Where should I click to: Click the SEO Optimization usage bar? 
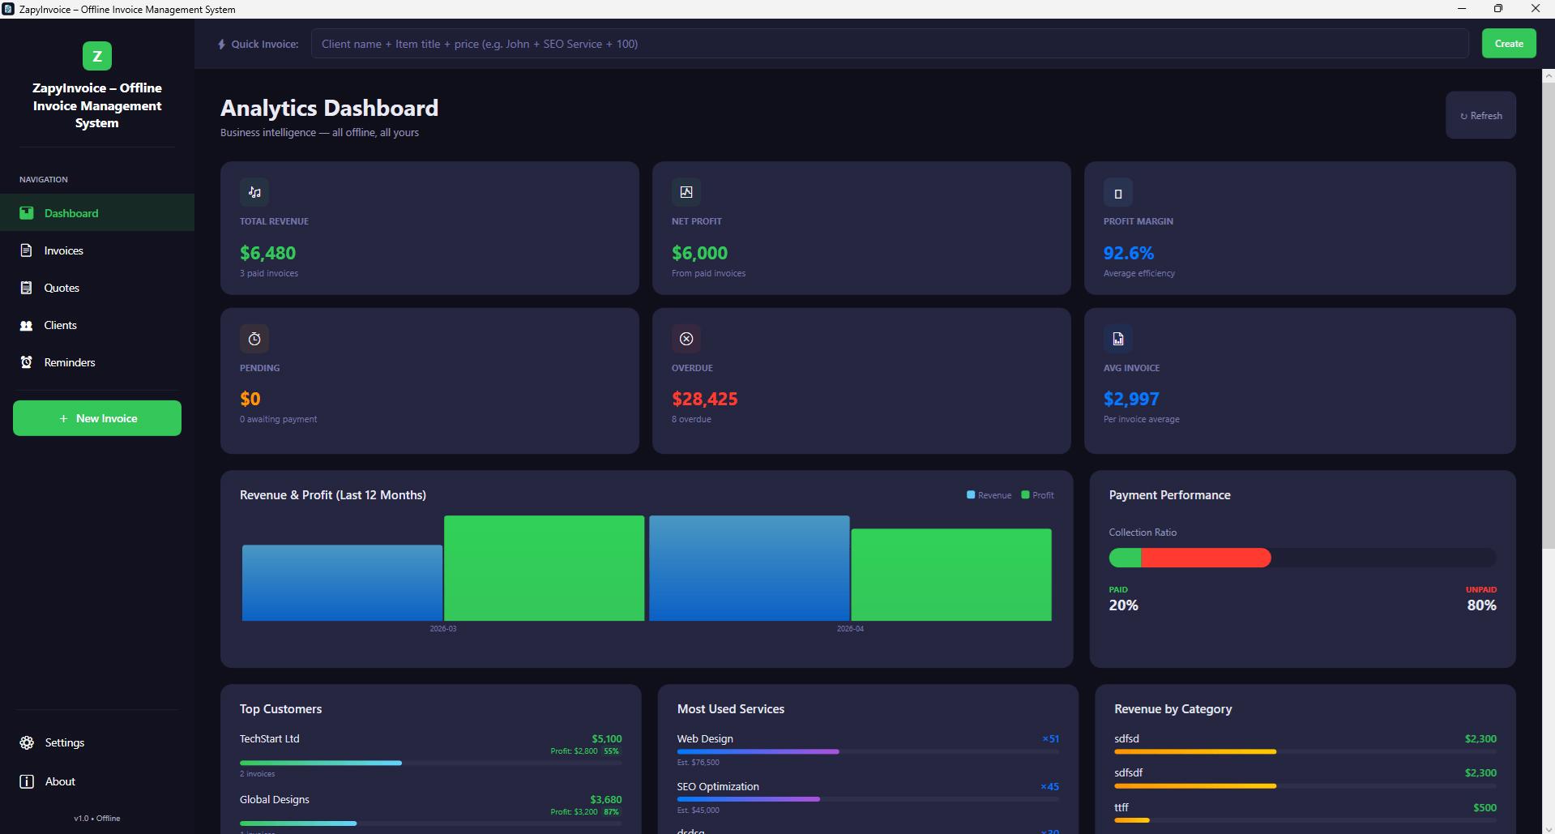[x=868, y=799]
